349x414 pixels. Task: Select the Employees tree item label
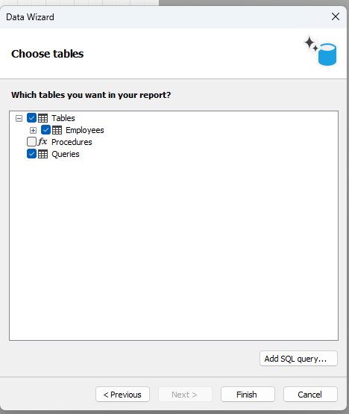pos(85,130)
